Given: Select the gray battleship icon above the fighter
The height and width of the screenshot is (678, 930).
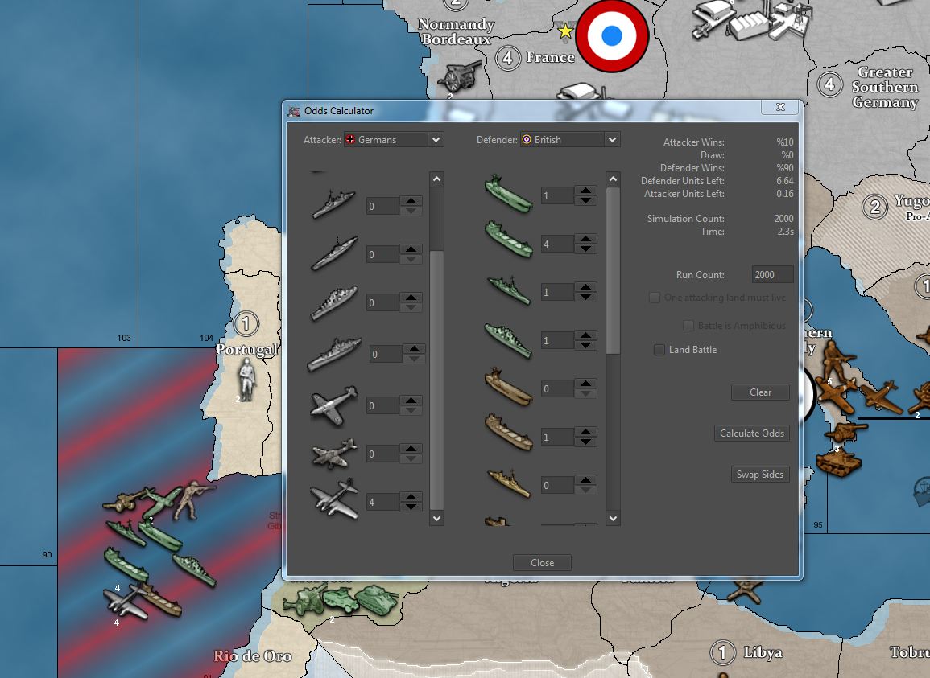Looking at the screenshot, I should [x=334, y=354].
